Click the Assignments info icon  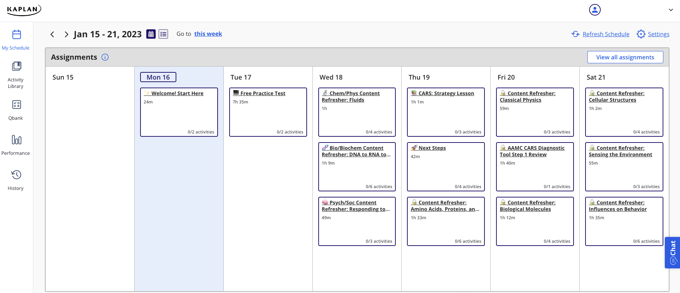(x=105, y=57)
